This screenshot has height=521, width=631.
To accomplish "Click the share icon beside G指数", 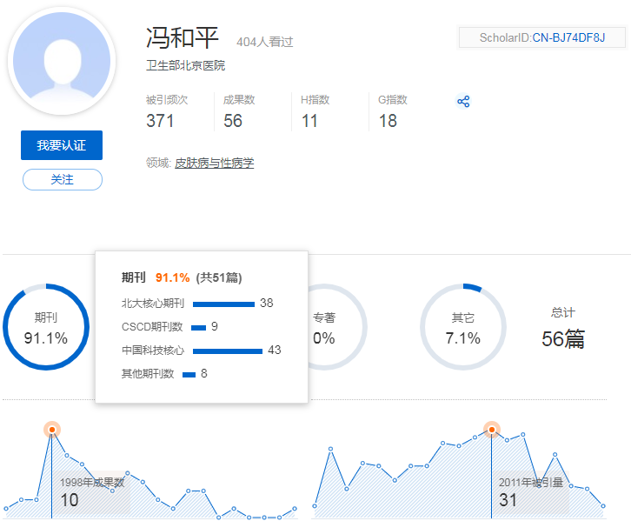I will tap(463, 102).
